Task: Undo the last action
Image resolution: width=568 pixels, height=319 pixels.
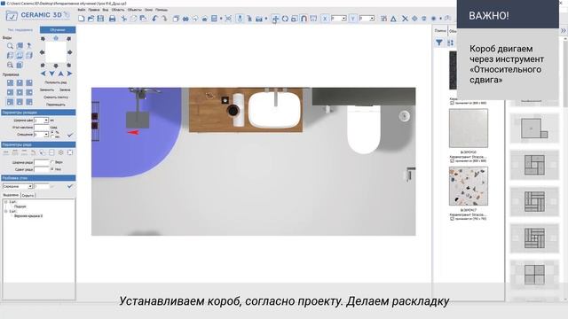Action: point(154,19)
